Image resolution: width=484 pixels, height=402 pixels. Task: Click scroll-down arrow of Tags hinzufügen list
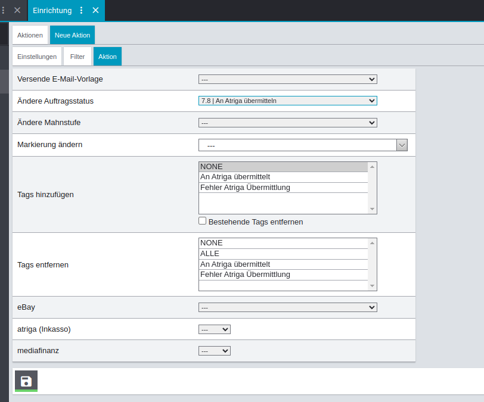[373, 209]
